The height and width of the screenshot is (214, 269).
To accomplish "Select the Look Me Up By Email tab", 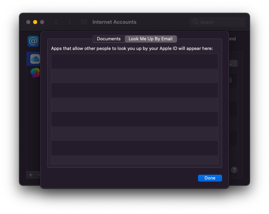I will (x=151, y=39).
